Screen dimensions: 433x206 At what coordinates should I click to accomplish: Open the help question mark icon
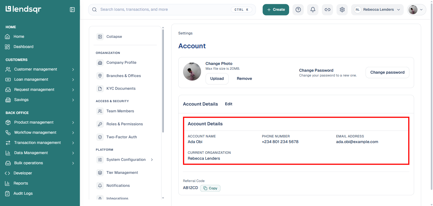coord(298,10)
